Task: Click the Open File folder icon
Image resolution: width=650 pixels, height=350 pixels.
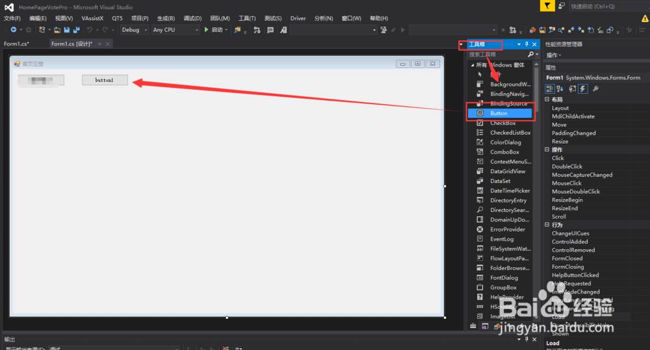Action: tap(57, 30)
